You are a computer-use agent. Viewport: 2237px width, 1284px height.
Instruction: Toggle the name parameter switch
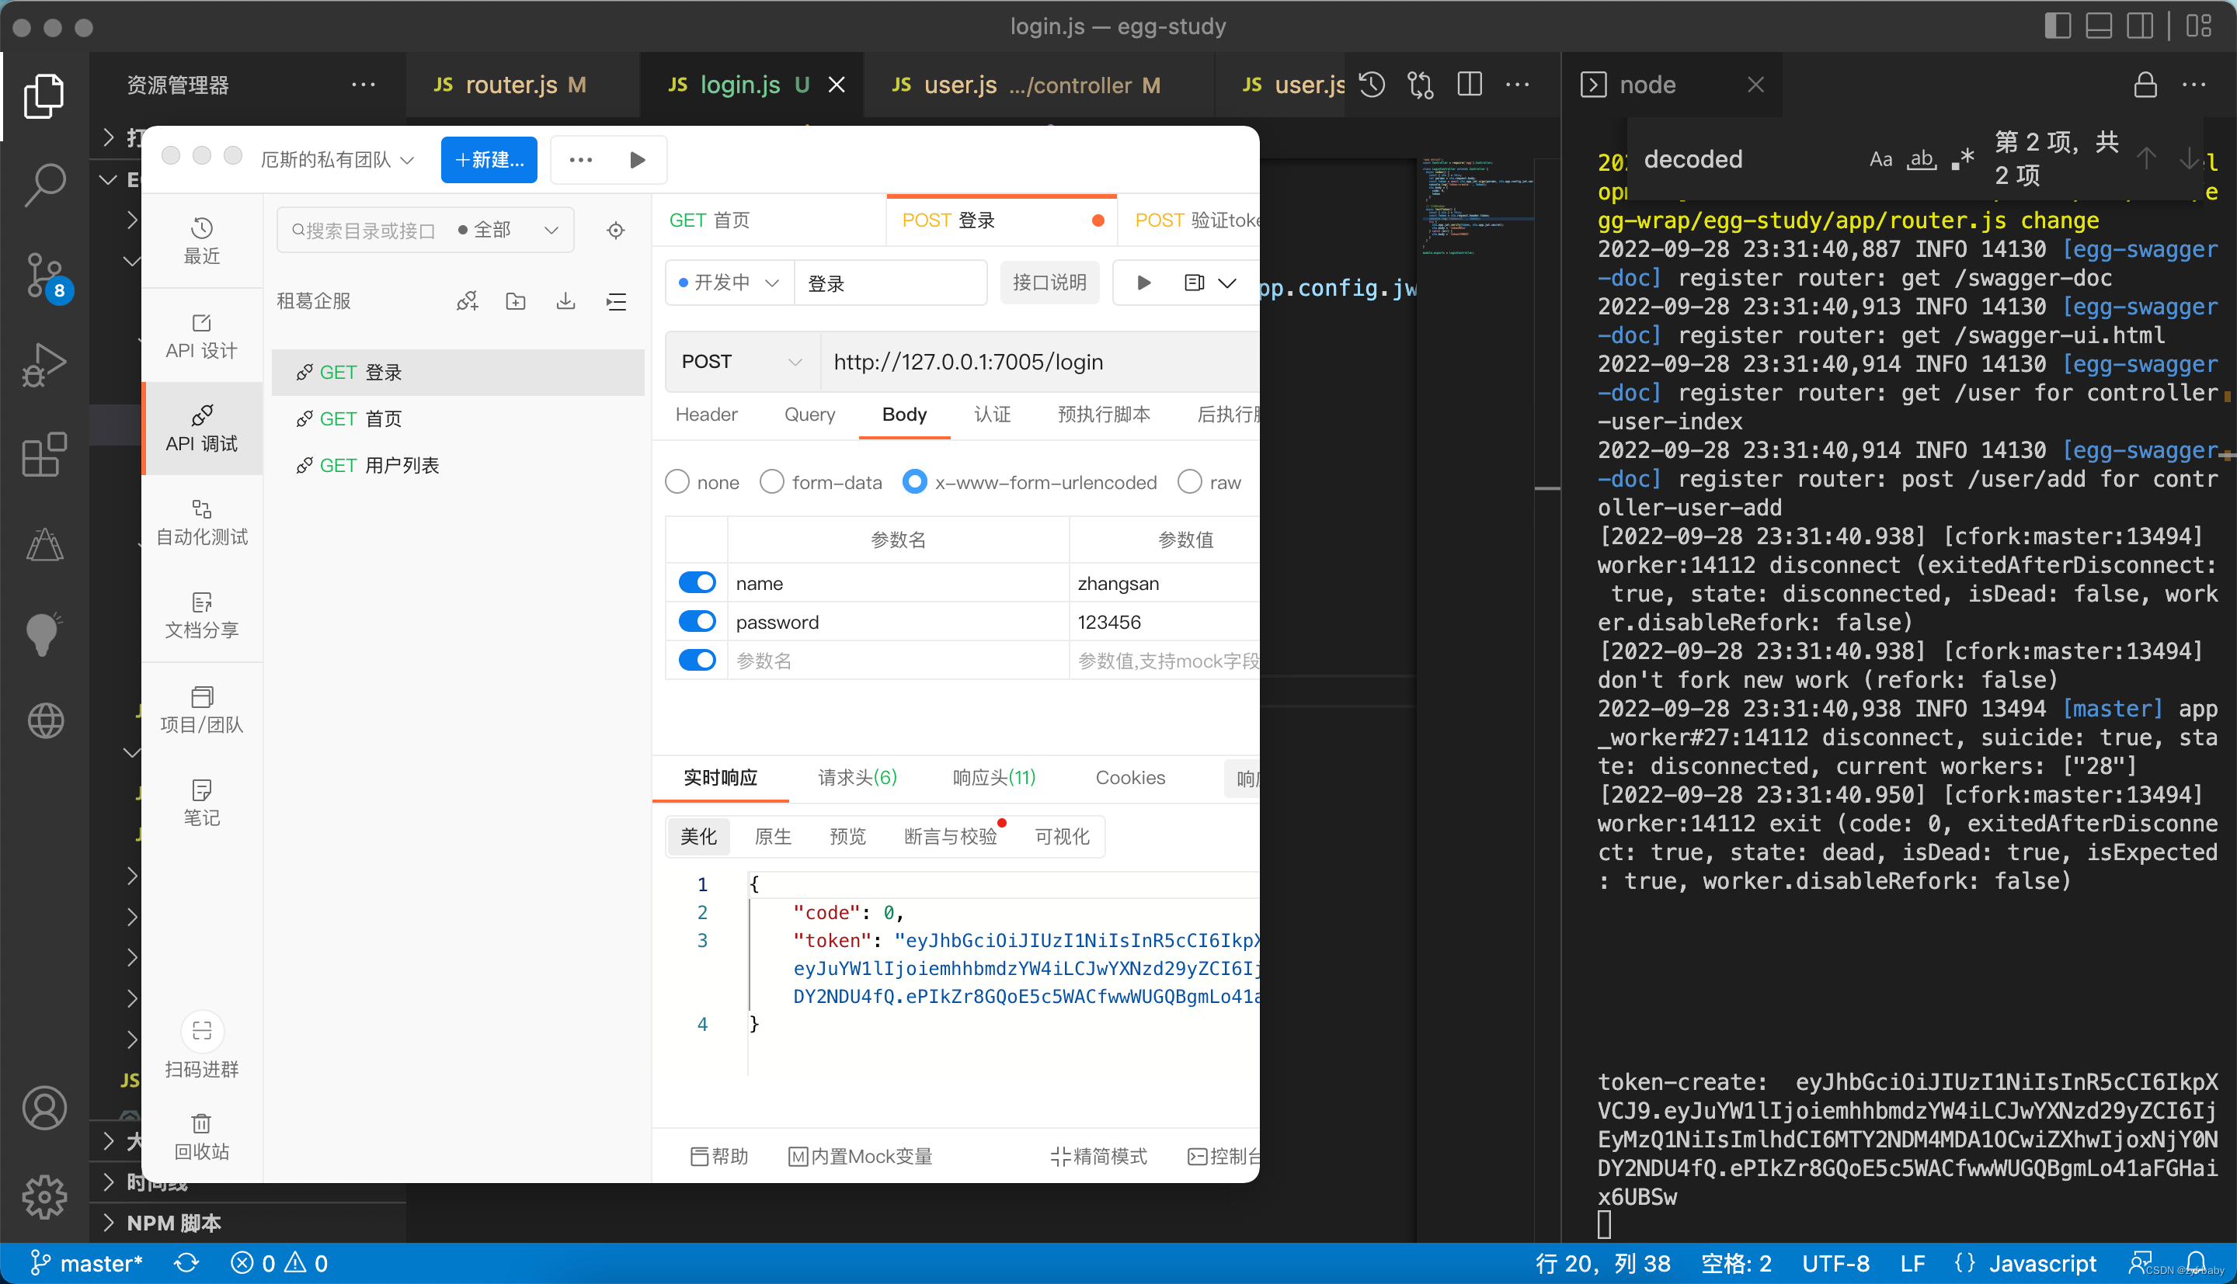pos(697,583)
